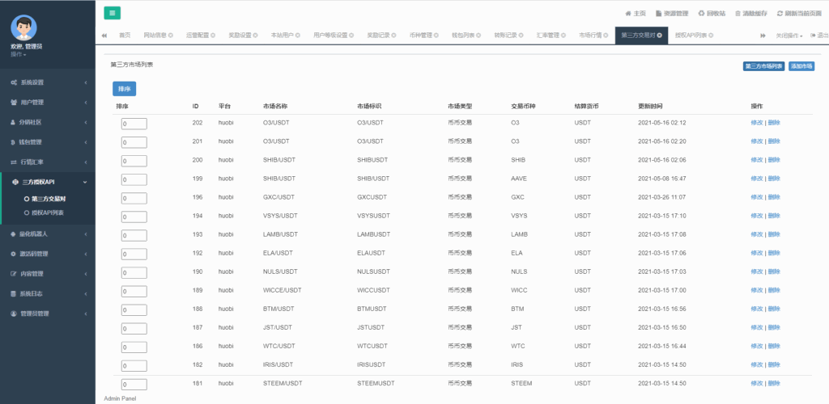Close the 网站信息 tab with its x icon

tap(171, 36)
